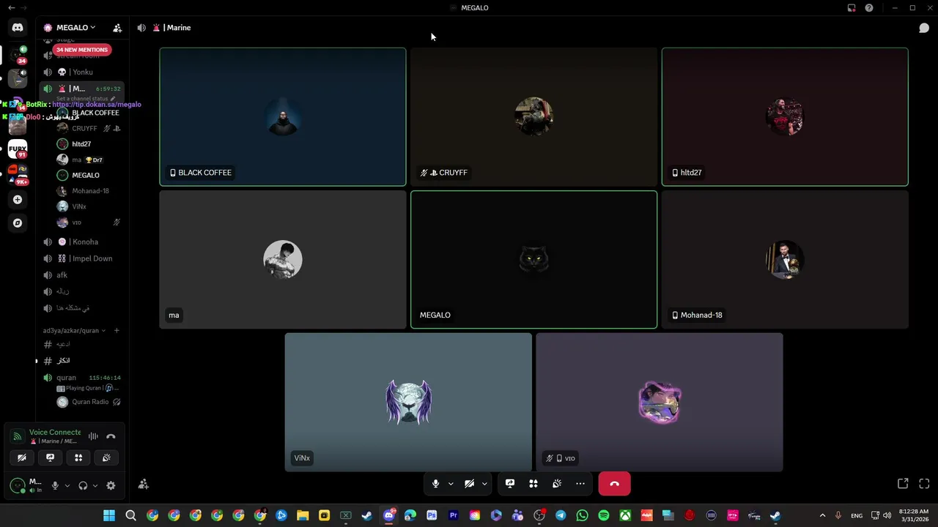The height and width of the screenshot is (527, 938).
Task: Open soundboard in sidebar voice panel
Action: tap(106, 457)
